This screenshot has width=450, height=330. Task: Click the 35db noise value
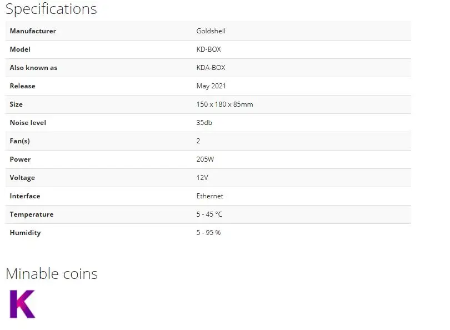click(x=204, y=123)
